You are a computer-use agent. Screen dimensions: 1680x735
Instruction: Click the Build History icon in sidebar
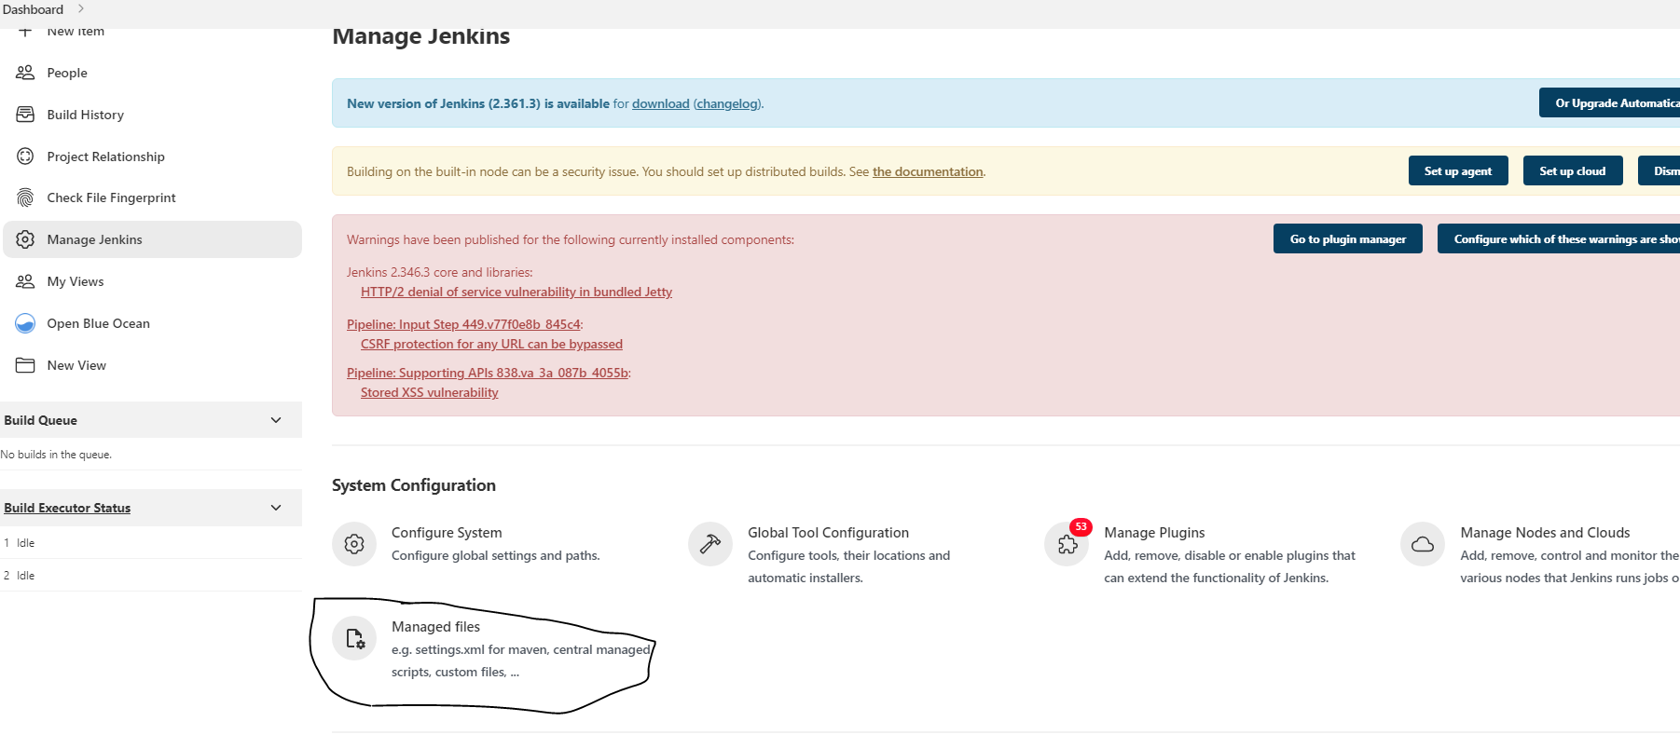pos(25,115)
